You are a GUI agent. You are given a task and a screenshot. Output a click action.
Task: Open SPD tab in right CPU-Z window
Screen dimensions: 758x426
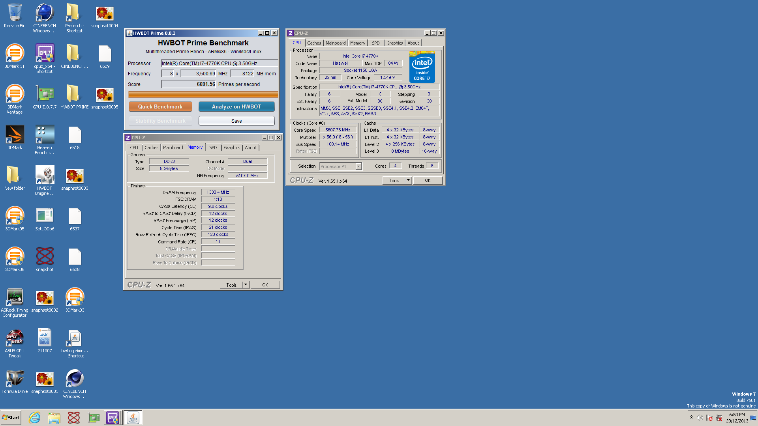point(376,43)
